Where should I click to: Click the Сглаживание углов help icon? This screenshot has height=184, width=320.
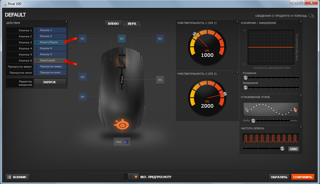(x=301, y=96)
